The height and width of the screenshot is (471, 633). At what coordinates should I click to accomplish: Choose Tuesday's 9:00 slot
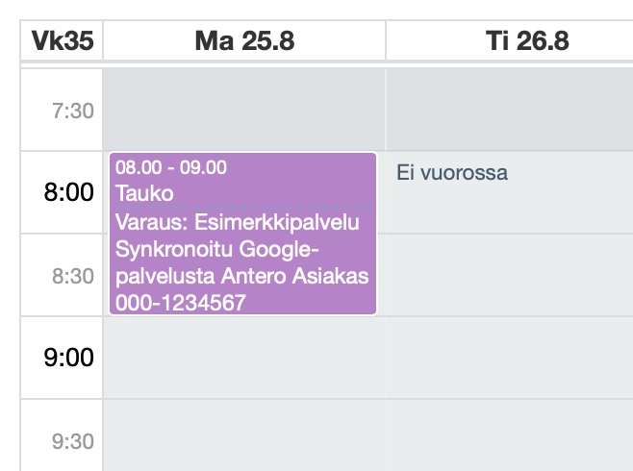tap(510, 358)
